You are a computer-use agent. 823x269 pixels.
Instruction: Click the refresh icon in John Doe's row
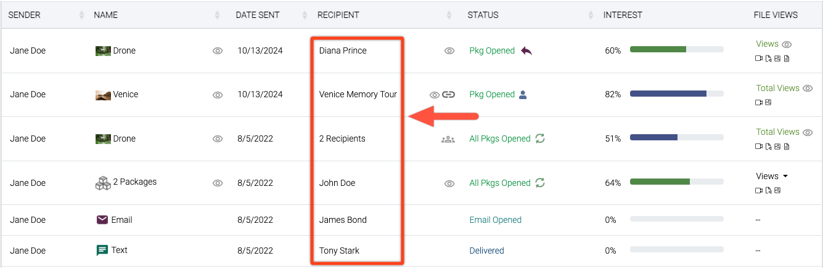pos(540,183)
